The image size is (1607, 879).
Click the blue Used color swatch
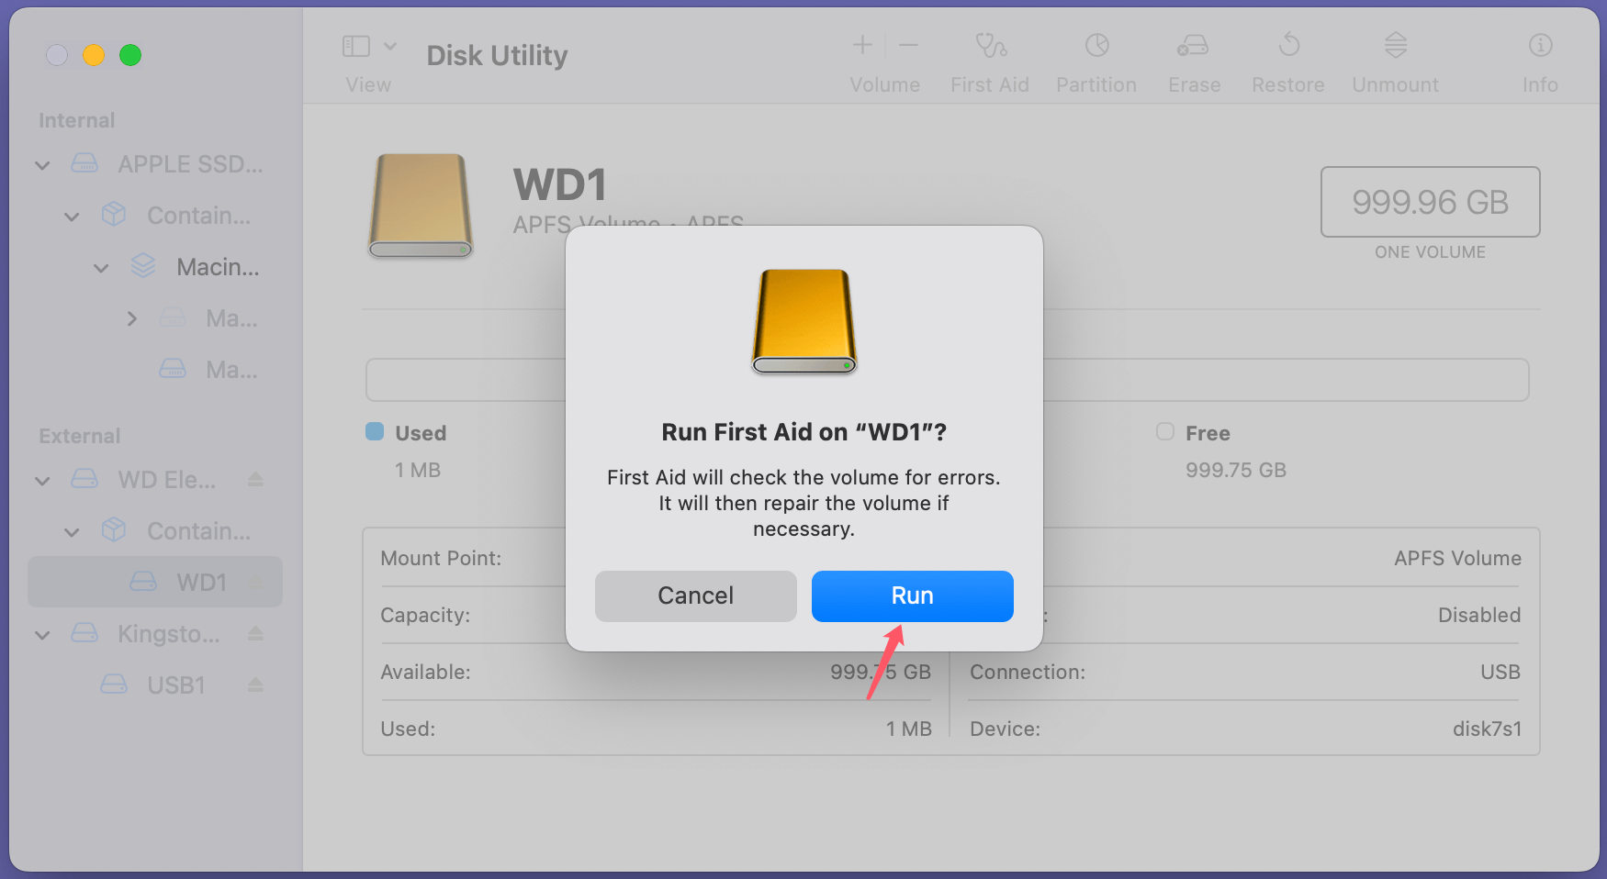(375, 432)
